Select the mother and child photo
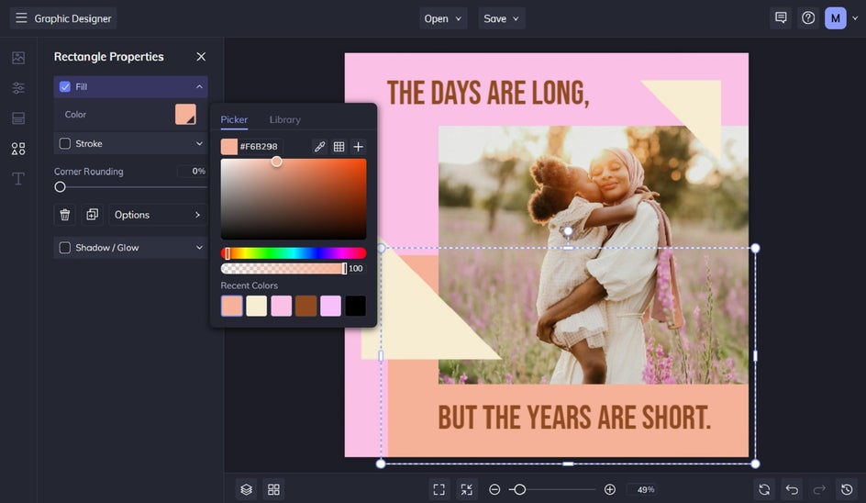This screenshot has height=503, width=866. (x=594, y=255)
